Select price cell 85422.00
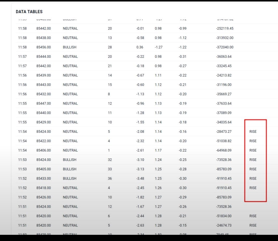The image size is (278, 241). [x=44, y=141]
